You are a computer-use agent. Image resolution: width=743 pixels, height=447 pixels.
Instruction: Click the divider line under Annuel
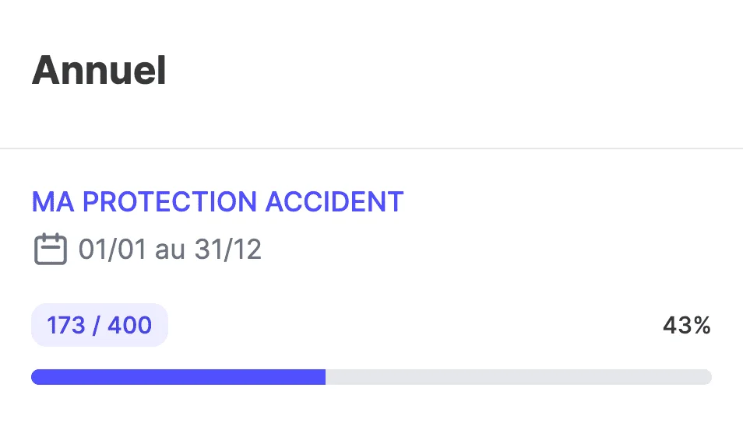(371, 148)
